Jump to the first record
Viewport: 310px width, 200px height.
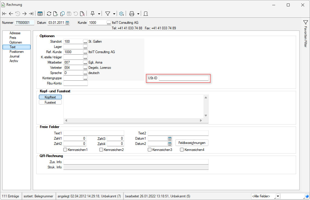click(4, 14)
